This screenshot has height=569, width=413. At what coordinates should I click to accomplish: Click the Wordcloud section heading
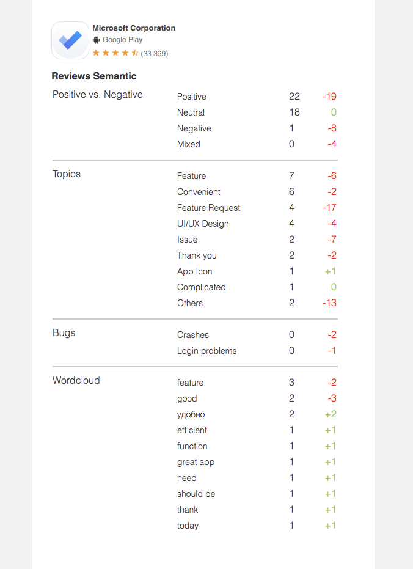pyautogui.click(x=76, y=381)
